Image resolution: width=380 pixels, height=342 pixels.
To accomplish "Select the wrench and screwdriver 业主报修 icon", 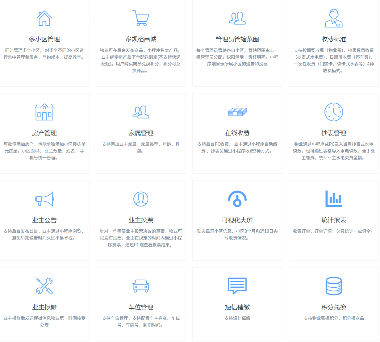I will [44, 286].
